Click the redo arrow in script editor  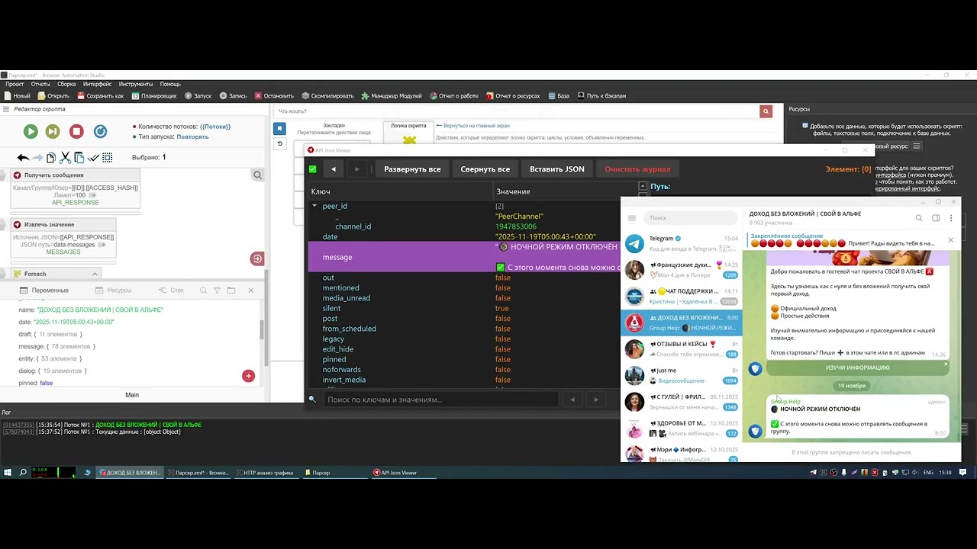37,158
